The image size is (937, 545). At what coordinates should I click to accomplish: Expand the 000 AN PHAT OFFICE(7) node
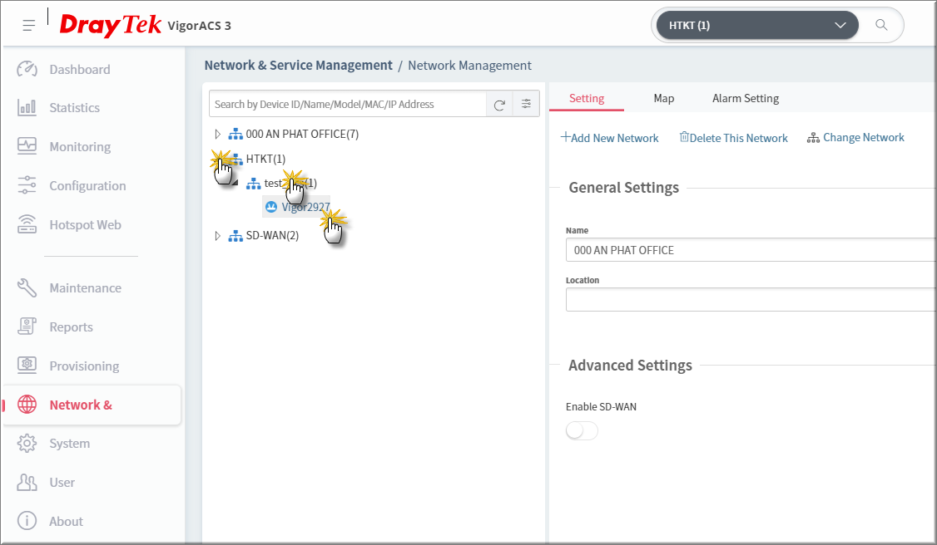pos(217,134)
